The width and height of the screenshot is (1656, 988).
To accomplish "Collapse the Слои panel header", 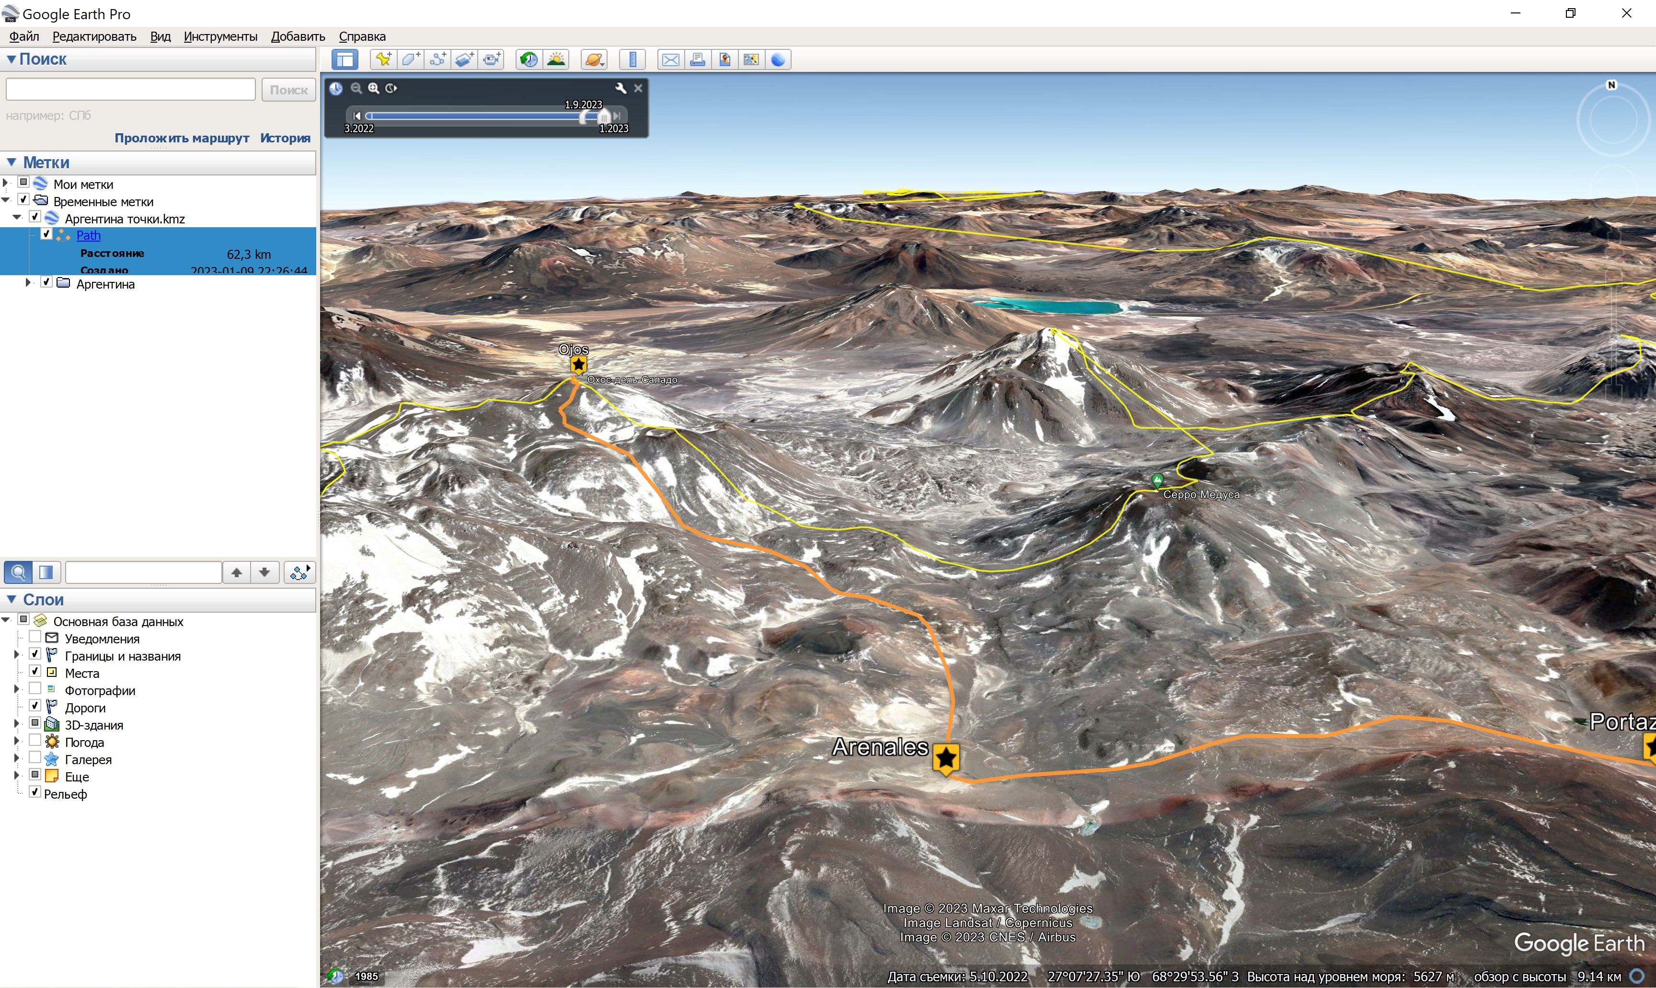I will point(11,599).
